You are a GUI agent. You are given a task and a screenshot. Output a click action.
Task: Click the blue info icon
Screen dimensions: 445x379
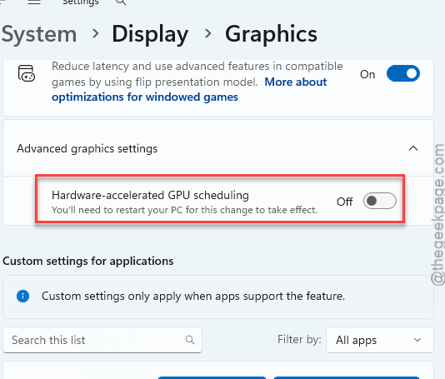[23, 297]
